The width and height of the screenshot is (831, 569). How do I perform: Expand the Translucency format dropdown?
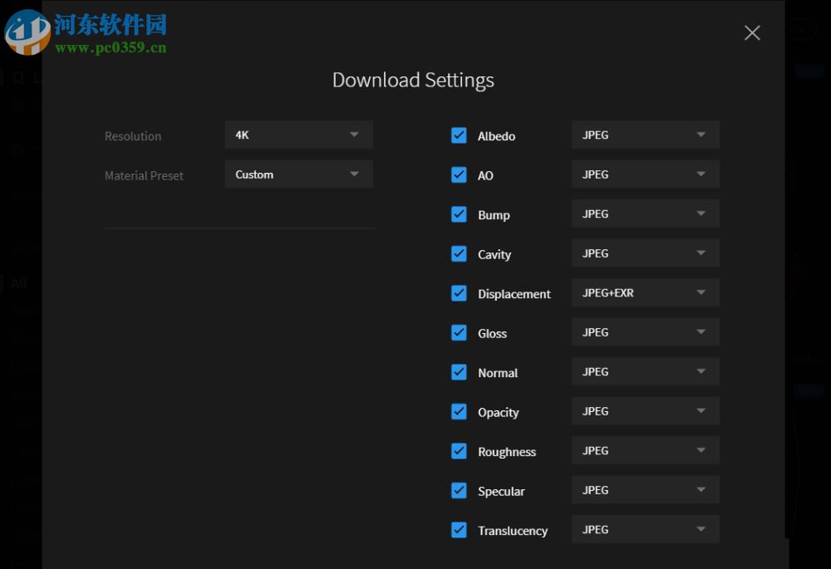645,529
